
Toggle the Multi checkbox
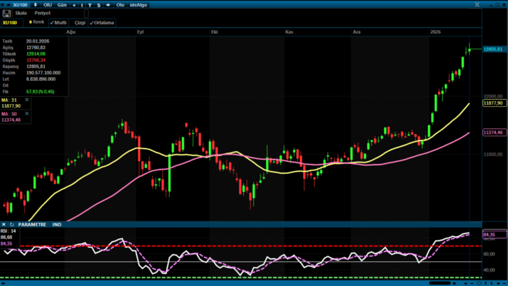[59, 22]
